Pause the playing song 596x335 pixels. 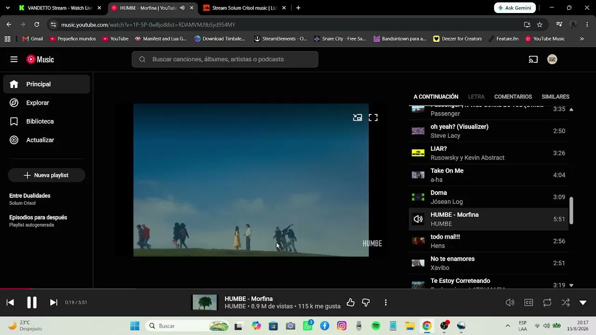click(32, 302)
